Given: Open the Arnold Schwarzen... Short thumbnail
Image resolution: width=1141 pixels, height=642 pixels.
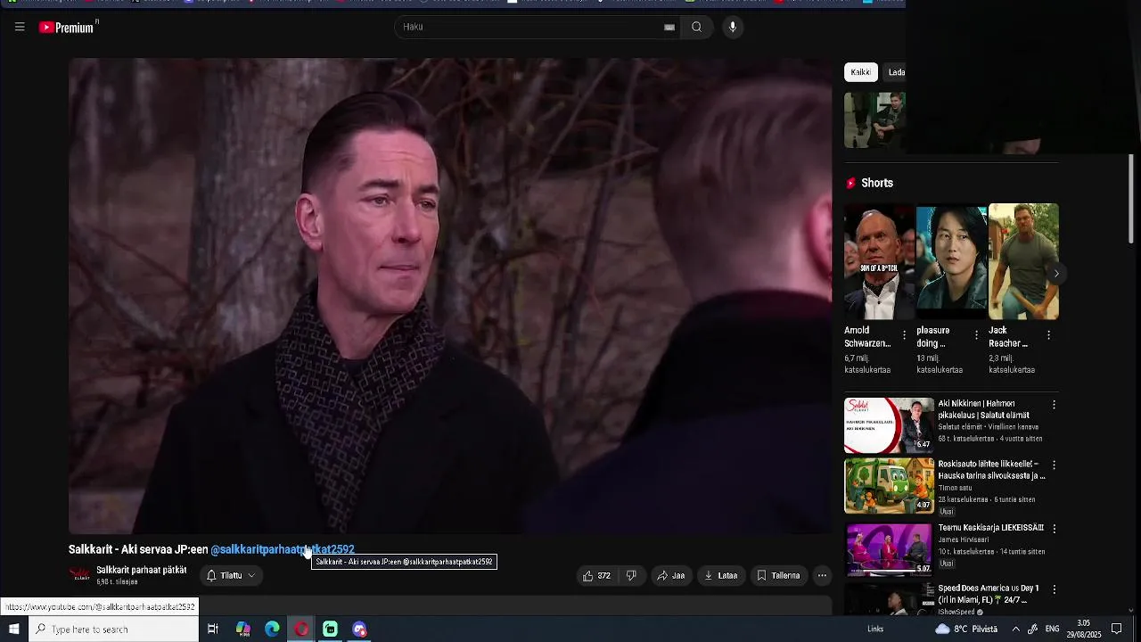Looking at the screenshot, I should pyautogui.click(x=880, y=262).
